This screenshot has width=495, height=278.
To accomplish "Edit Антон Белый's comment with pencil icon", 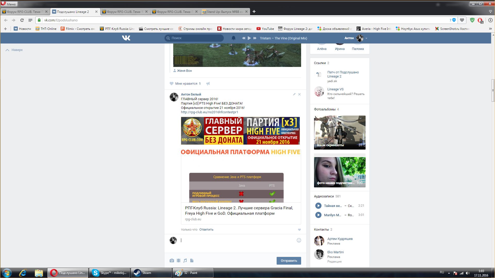I will pos(294,94).
